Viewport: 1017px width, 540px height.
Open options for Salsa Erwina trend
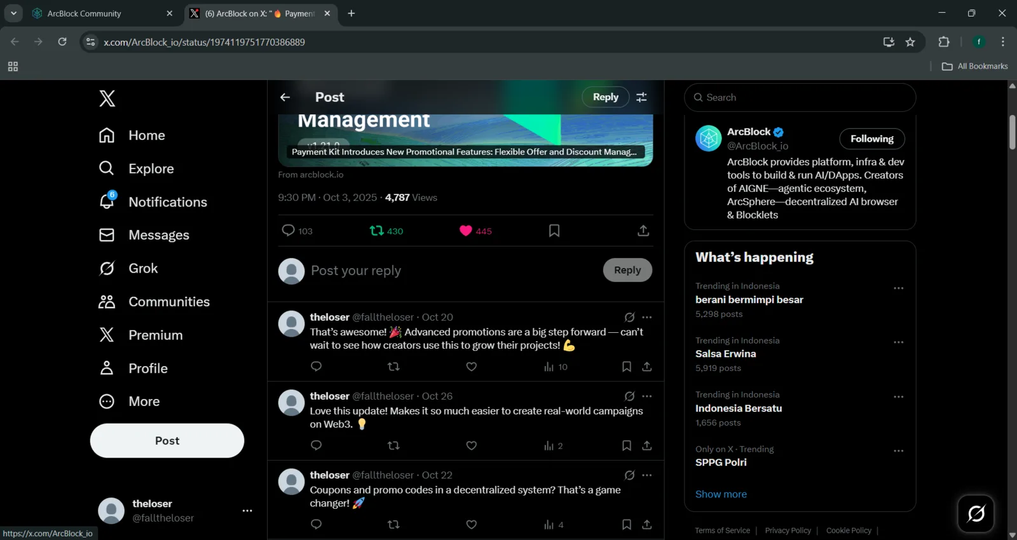[899, 342]
